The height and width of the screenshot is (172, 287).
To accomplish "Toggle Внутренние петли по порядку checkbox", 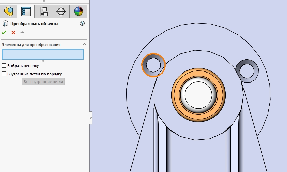I will pyautogui.click(x=4, y=74).
